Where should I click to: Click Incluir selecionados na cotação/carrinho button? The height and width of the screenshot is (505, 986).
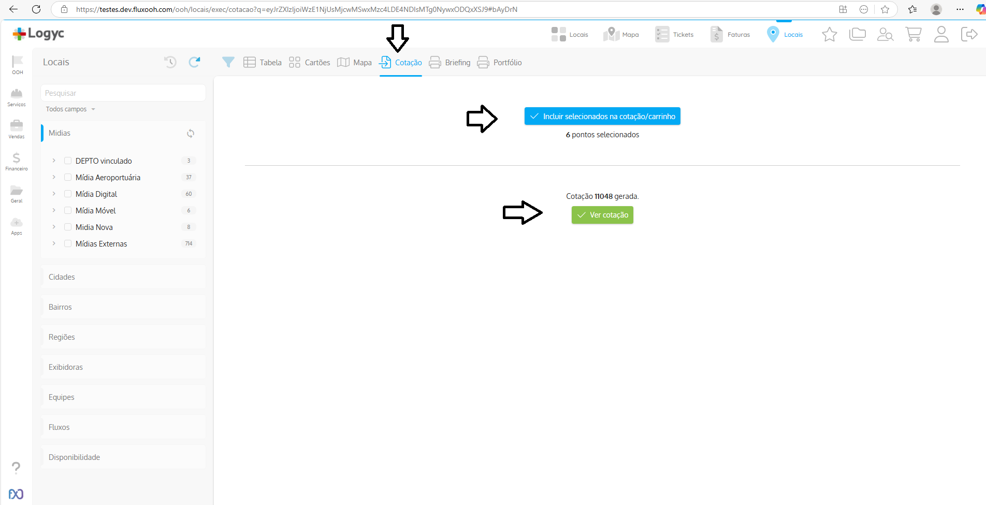click(602, 117)
